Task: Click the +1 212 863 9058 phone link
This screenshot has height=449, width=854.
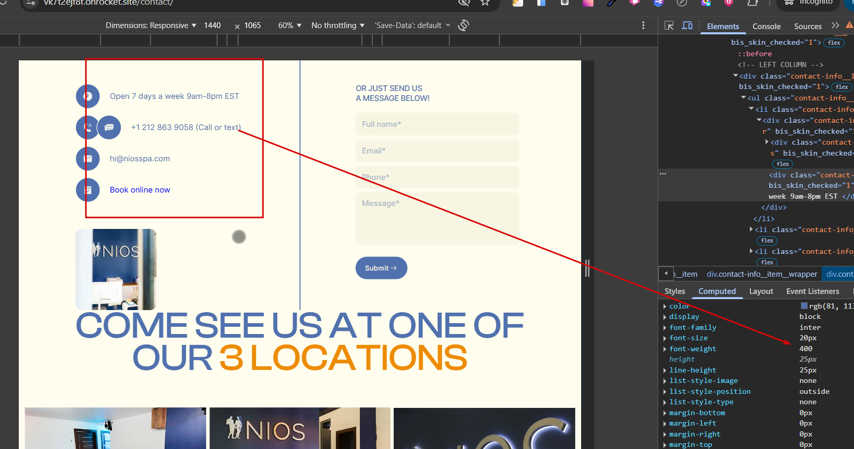Action: pyautogui.click(x=186, y=127)
